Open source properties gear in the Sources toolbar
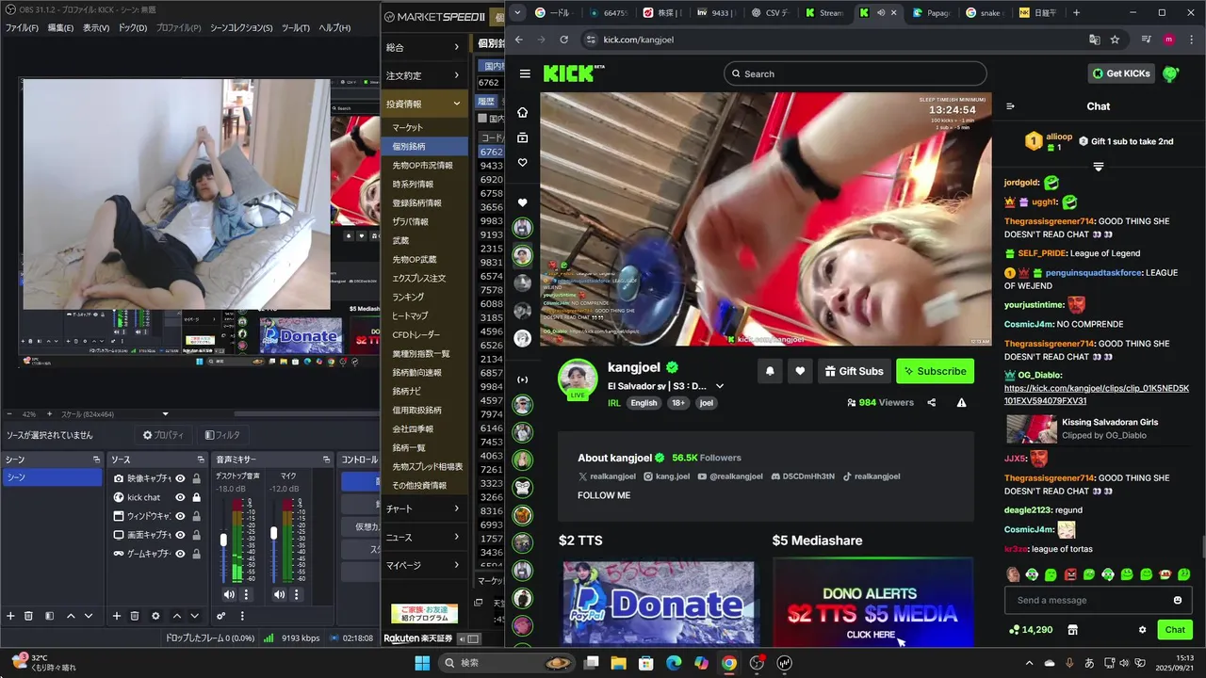 pos(155,616)
